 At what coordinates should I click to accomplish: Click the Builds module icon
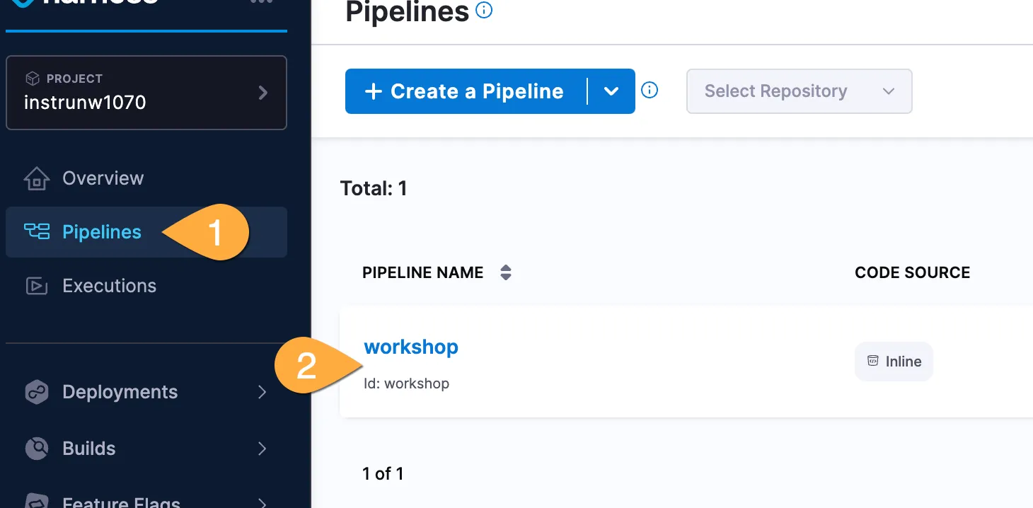pyautogui.click(x=37, y=449)
